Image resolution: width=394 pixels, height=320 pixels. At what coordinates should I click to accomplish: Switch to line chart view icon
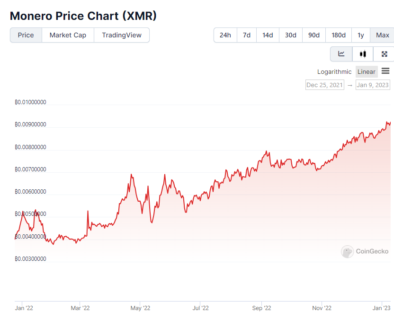point(341,54)
